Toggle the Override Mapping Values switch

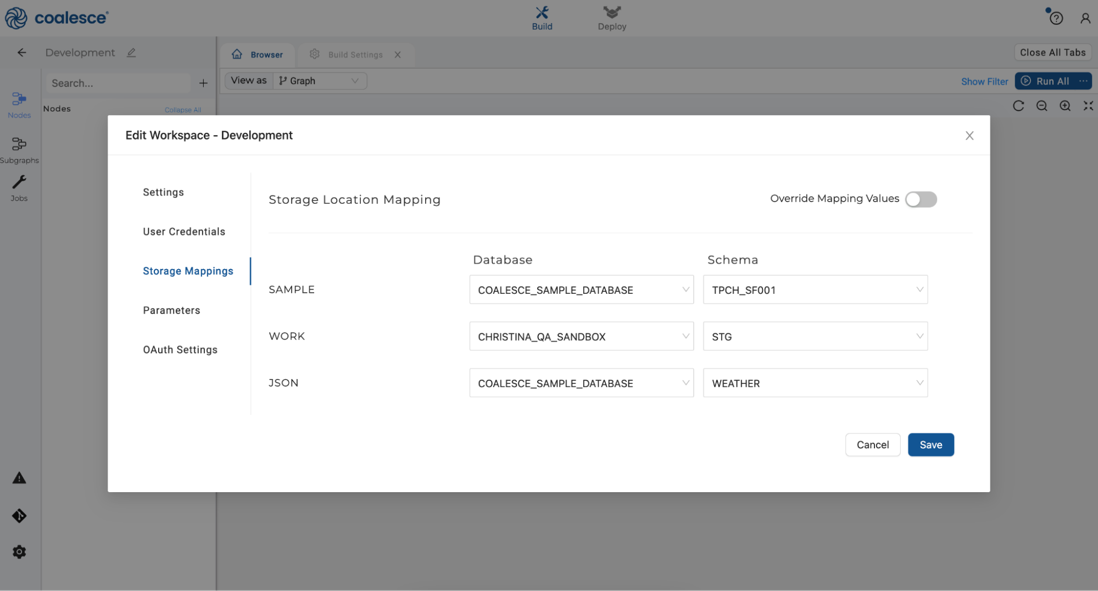coord(921,199)
